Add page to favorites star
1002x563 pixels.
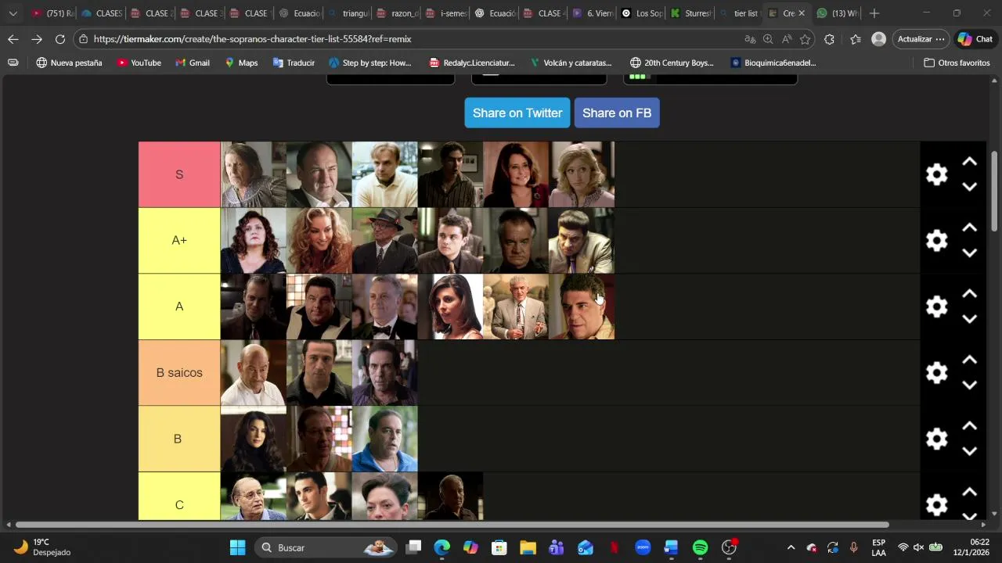pyautogui.click(x=805, y=39)
